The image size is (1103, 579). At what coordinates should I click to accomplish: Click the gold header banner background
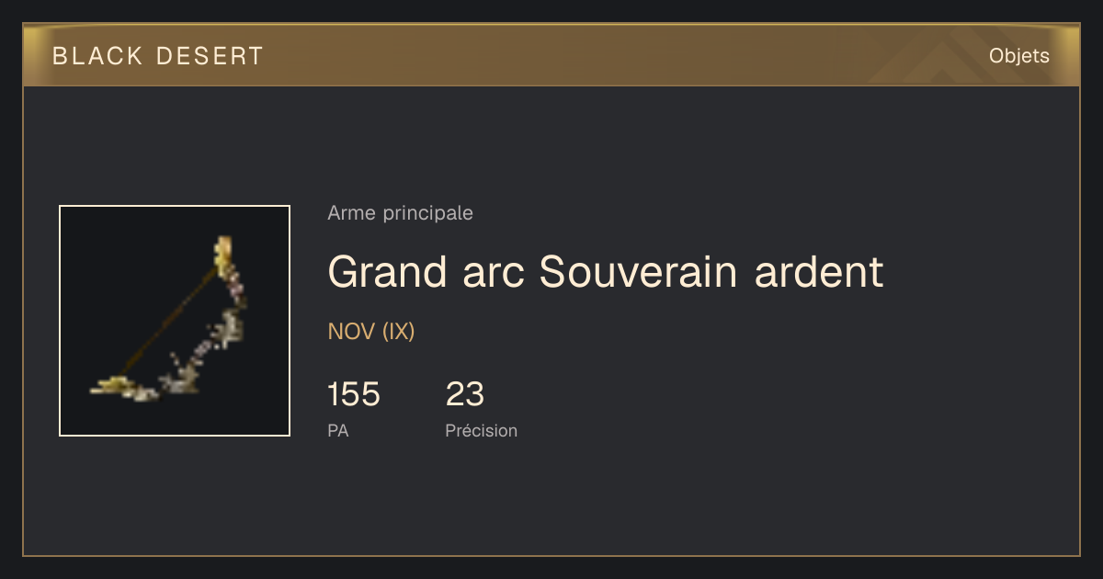pyautogui.click(x=551, y=55)
